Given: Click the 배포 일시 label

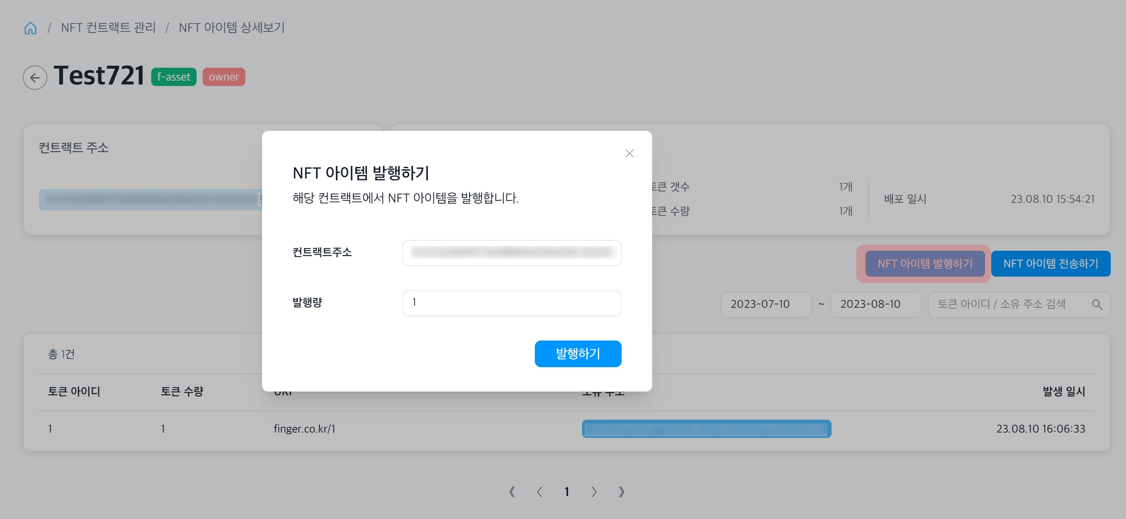Looking at the screenshot, I should (905, 199).
